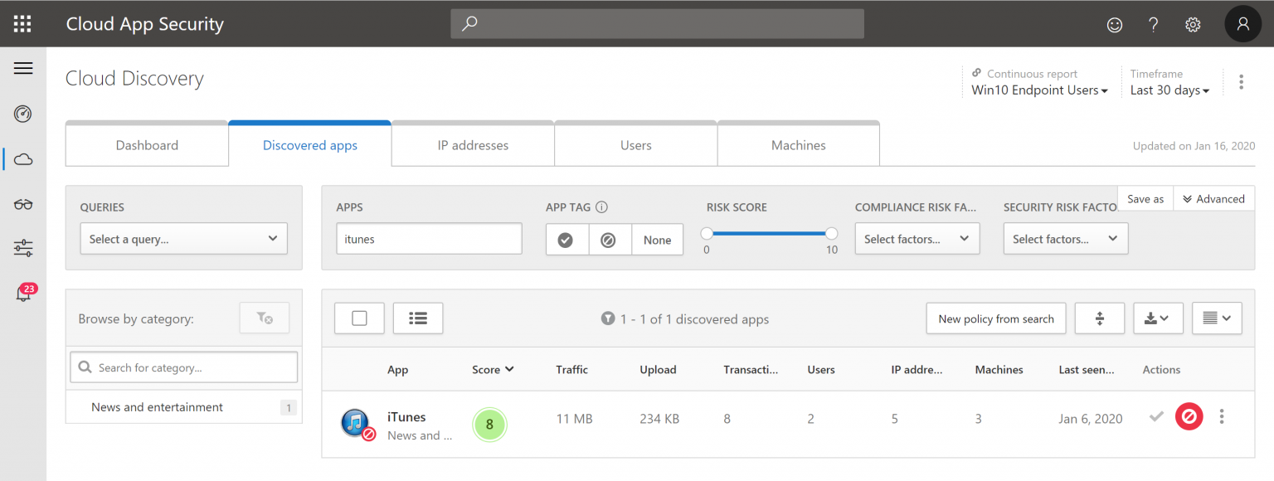This screenshot has width=1274, height=481.
Task: Toggle the Unsanctioned app tag filter
Action: pyautogui.click(x=610, y=239)
